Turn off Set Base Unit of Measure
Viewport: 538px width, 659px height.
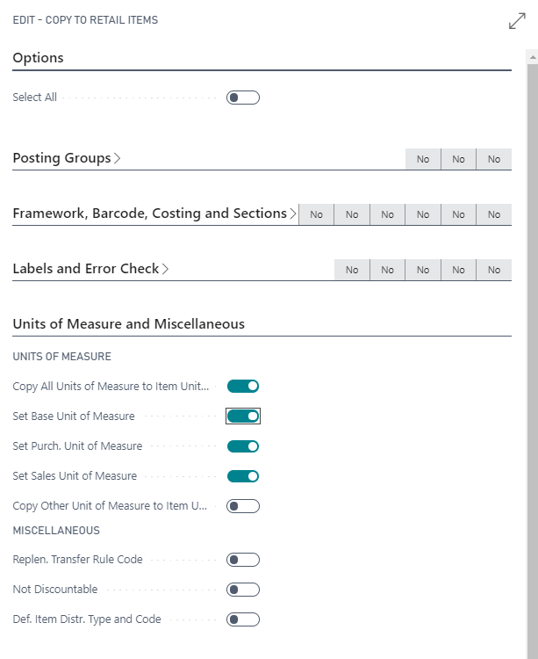coord(243,416)
